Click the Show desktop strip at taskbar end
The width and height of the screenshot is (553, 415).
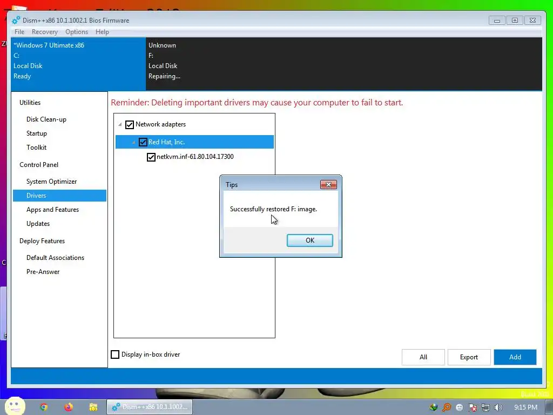coord(549,407)
